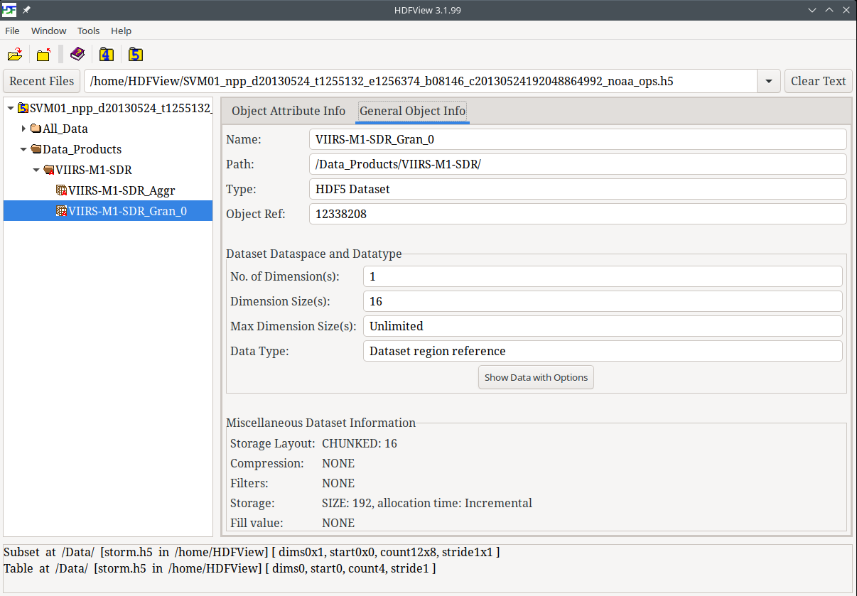Click the HDF4 library version icon
Viewport: 857px width, 596px height.
coord(107,55)
